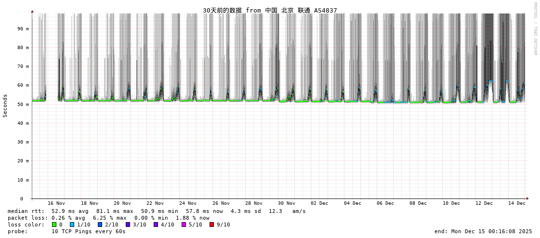
Task: Click the red 9/10 loss swatch
Action: 211,225
